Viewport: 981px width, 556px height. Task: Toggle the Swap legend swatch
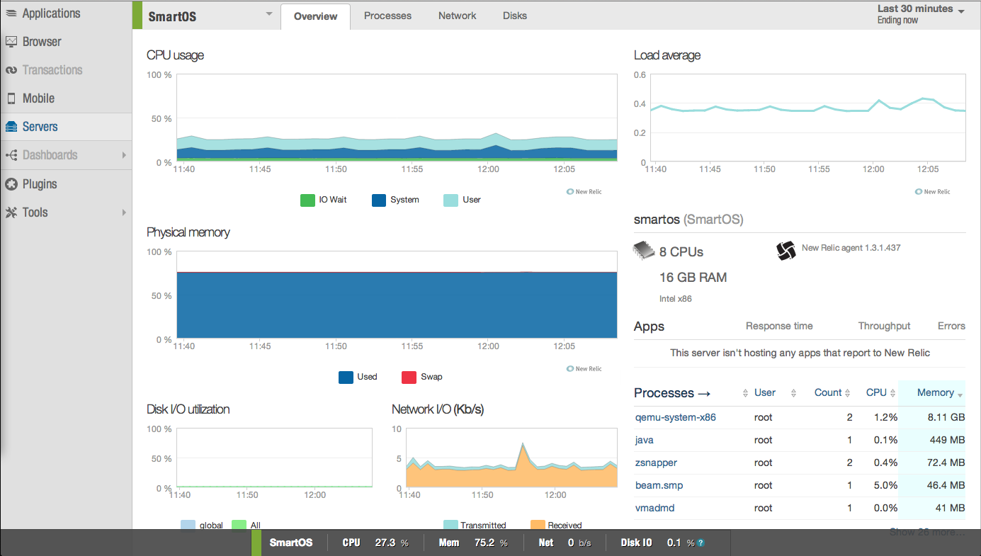(409, 377)
